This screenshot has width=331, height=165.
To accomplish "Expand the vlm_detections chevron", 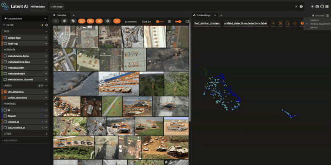I will click(46, 92).
